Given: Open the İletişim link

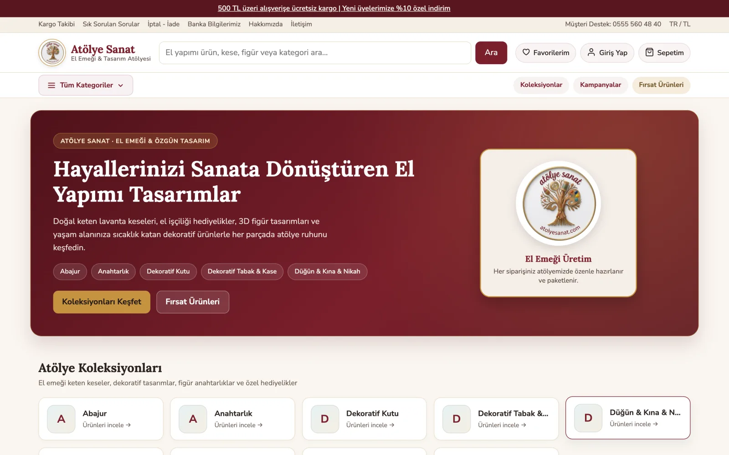Looking at the screenshot, I should pyautogui.click(x=301, y=24).
